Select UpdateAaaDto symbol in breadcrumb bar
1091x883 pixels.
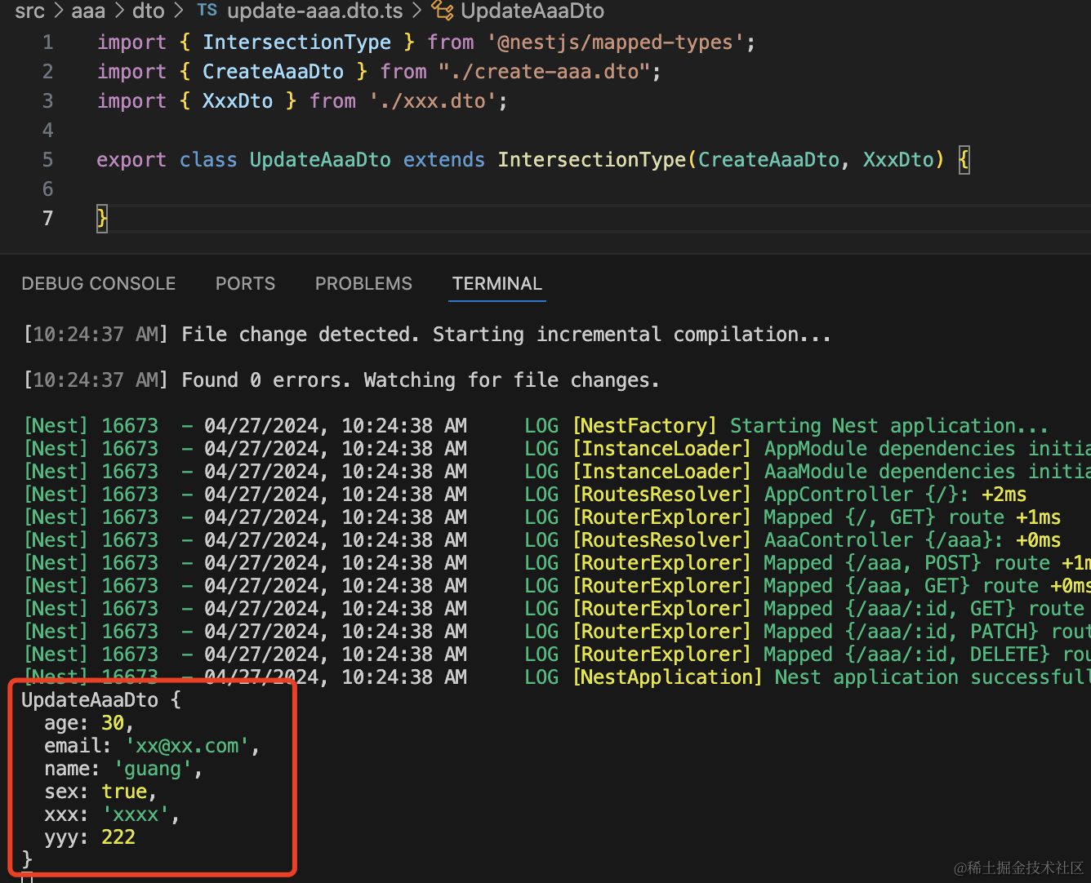pyautogui.click(x=532, y=11)
